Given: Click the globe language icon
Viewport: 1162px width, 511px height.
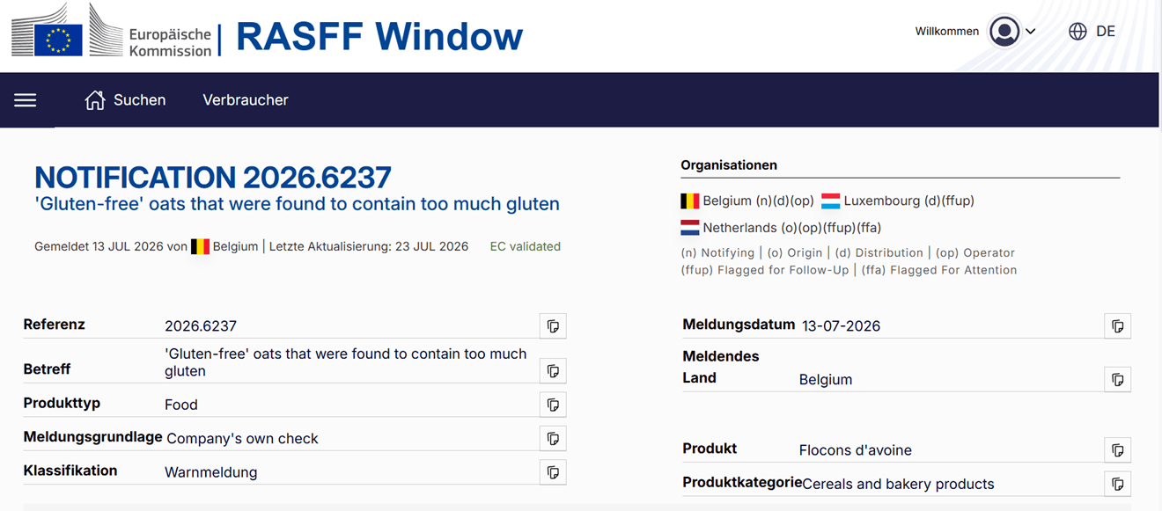Looking at the screenshot, I should pyautogui.click(x=1077, y=32).
